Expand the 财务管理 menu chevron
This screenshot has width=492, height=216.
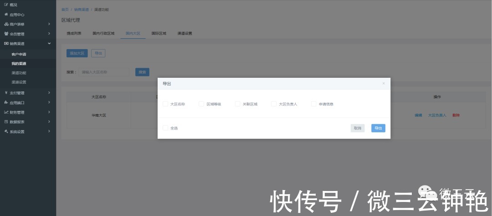point(49,112)
